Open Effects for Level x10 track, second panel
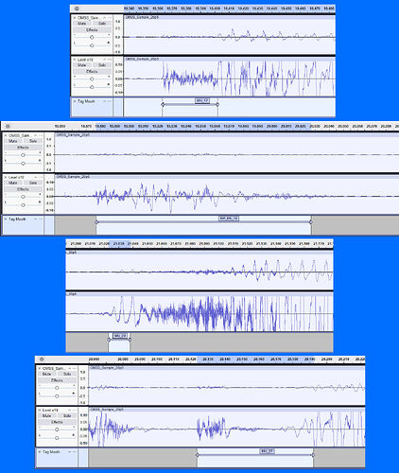Viewport: 399px width, 473px height. [23, 189]
